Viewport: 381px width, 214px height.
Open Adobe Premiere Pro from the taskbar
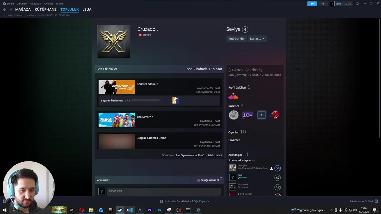150,210
